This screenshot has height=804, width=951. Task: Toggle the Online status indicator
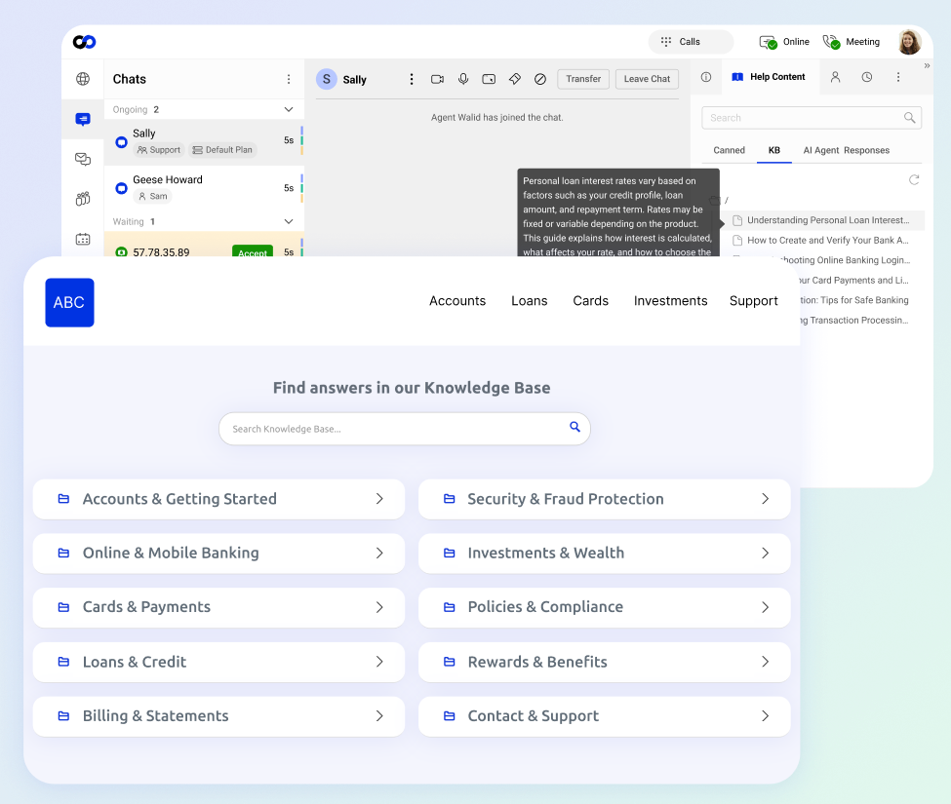[783, 42]
